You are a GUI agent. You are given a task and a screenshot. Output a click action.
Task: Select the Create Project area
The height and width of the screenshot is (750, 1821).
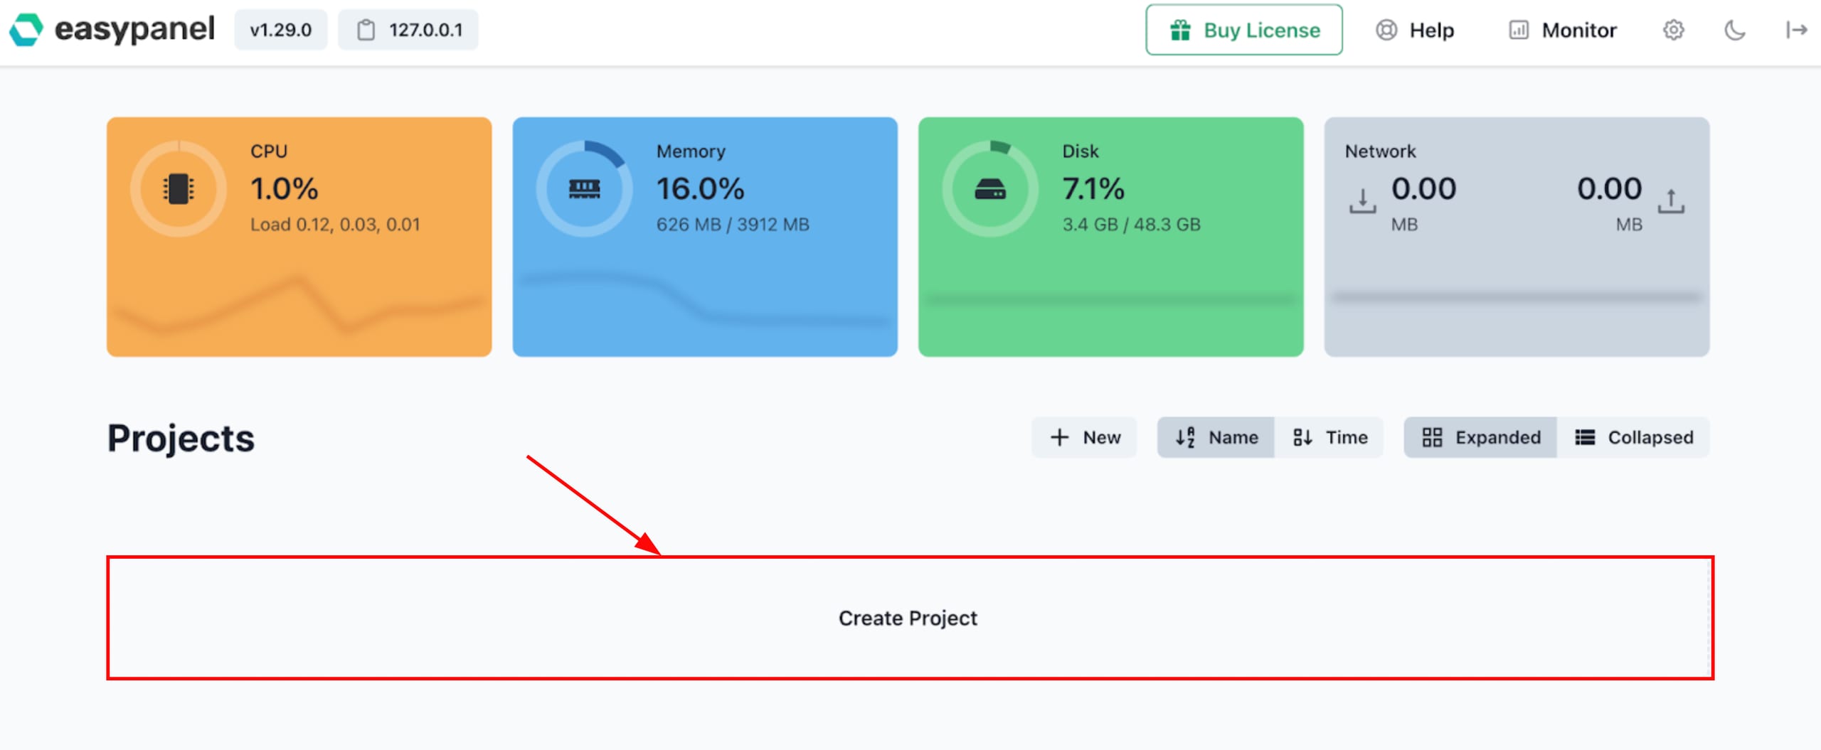click(908, 618)
